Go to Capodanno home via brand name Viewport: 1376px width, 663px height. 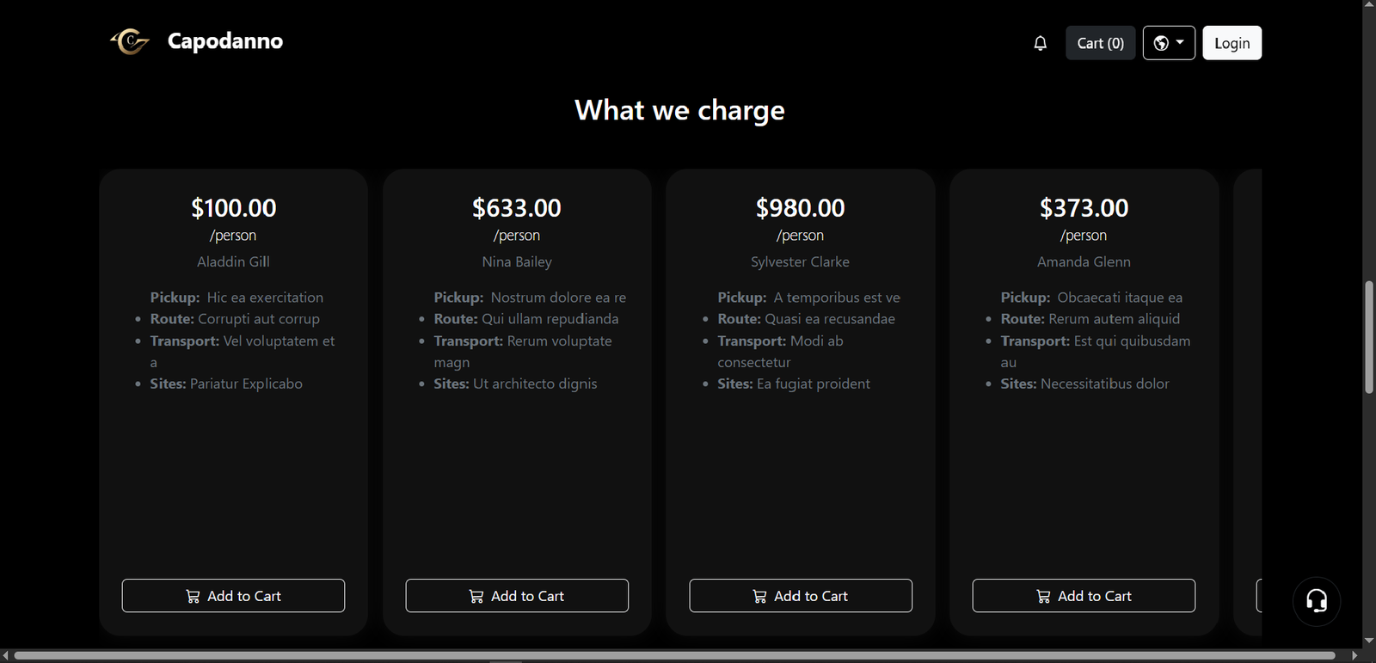225,41
